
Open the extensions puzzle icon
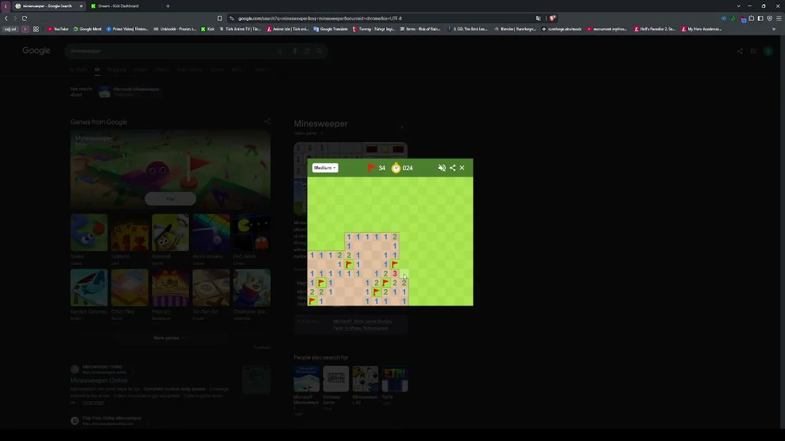pos(751,18)
